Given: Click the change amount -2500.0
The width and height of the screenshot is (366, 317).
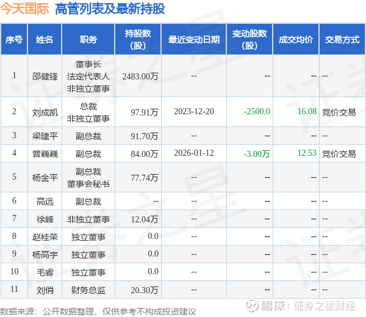Looking at the screenshot, I should tap(257, 111).
